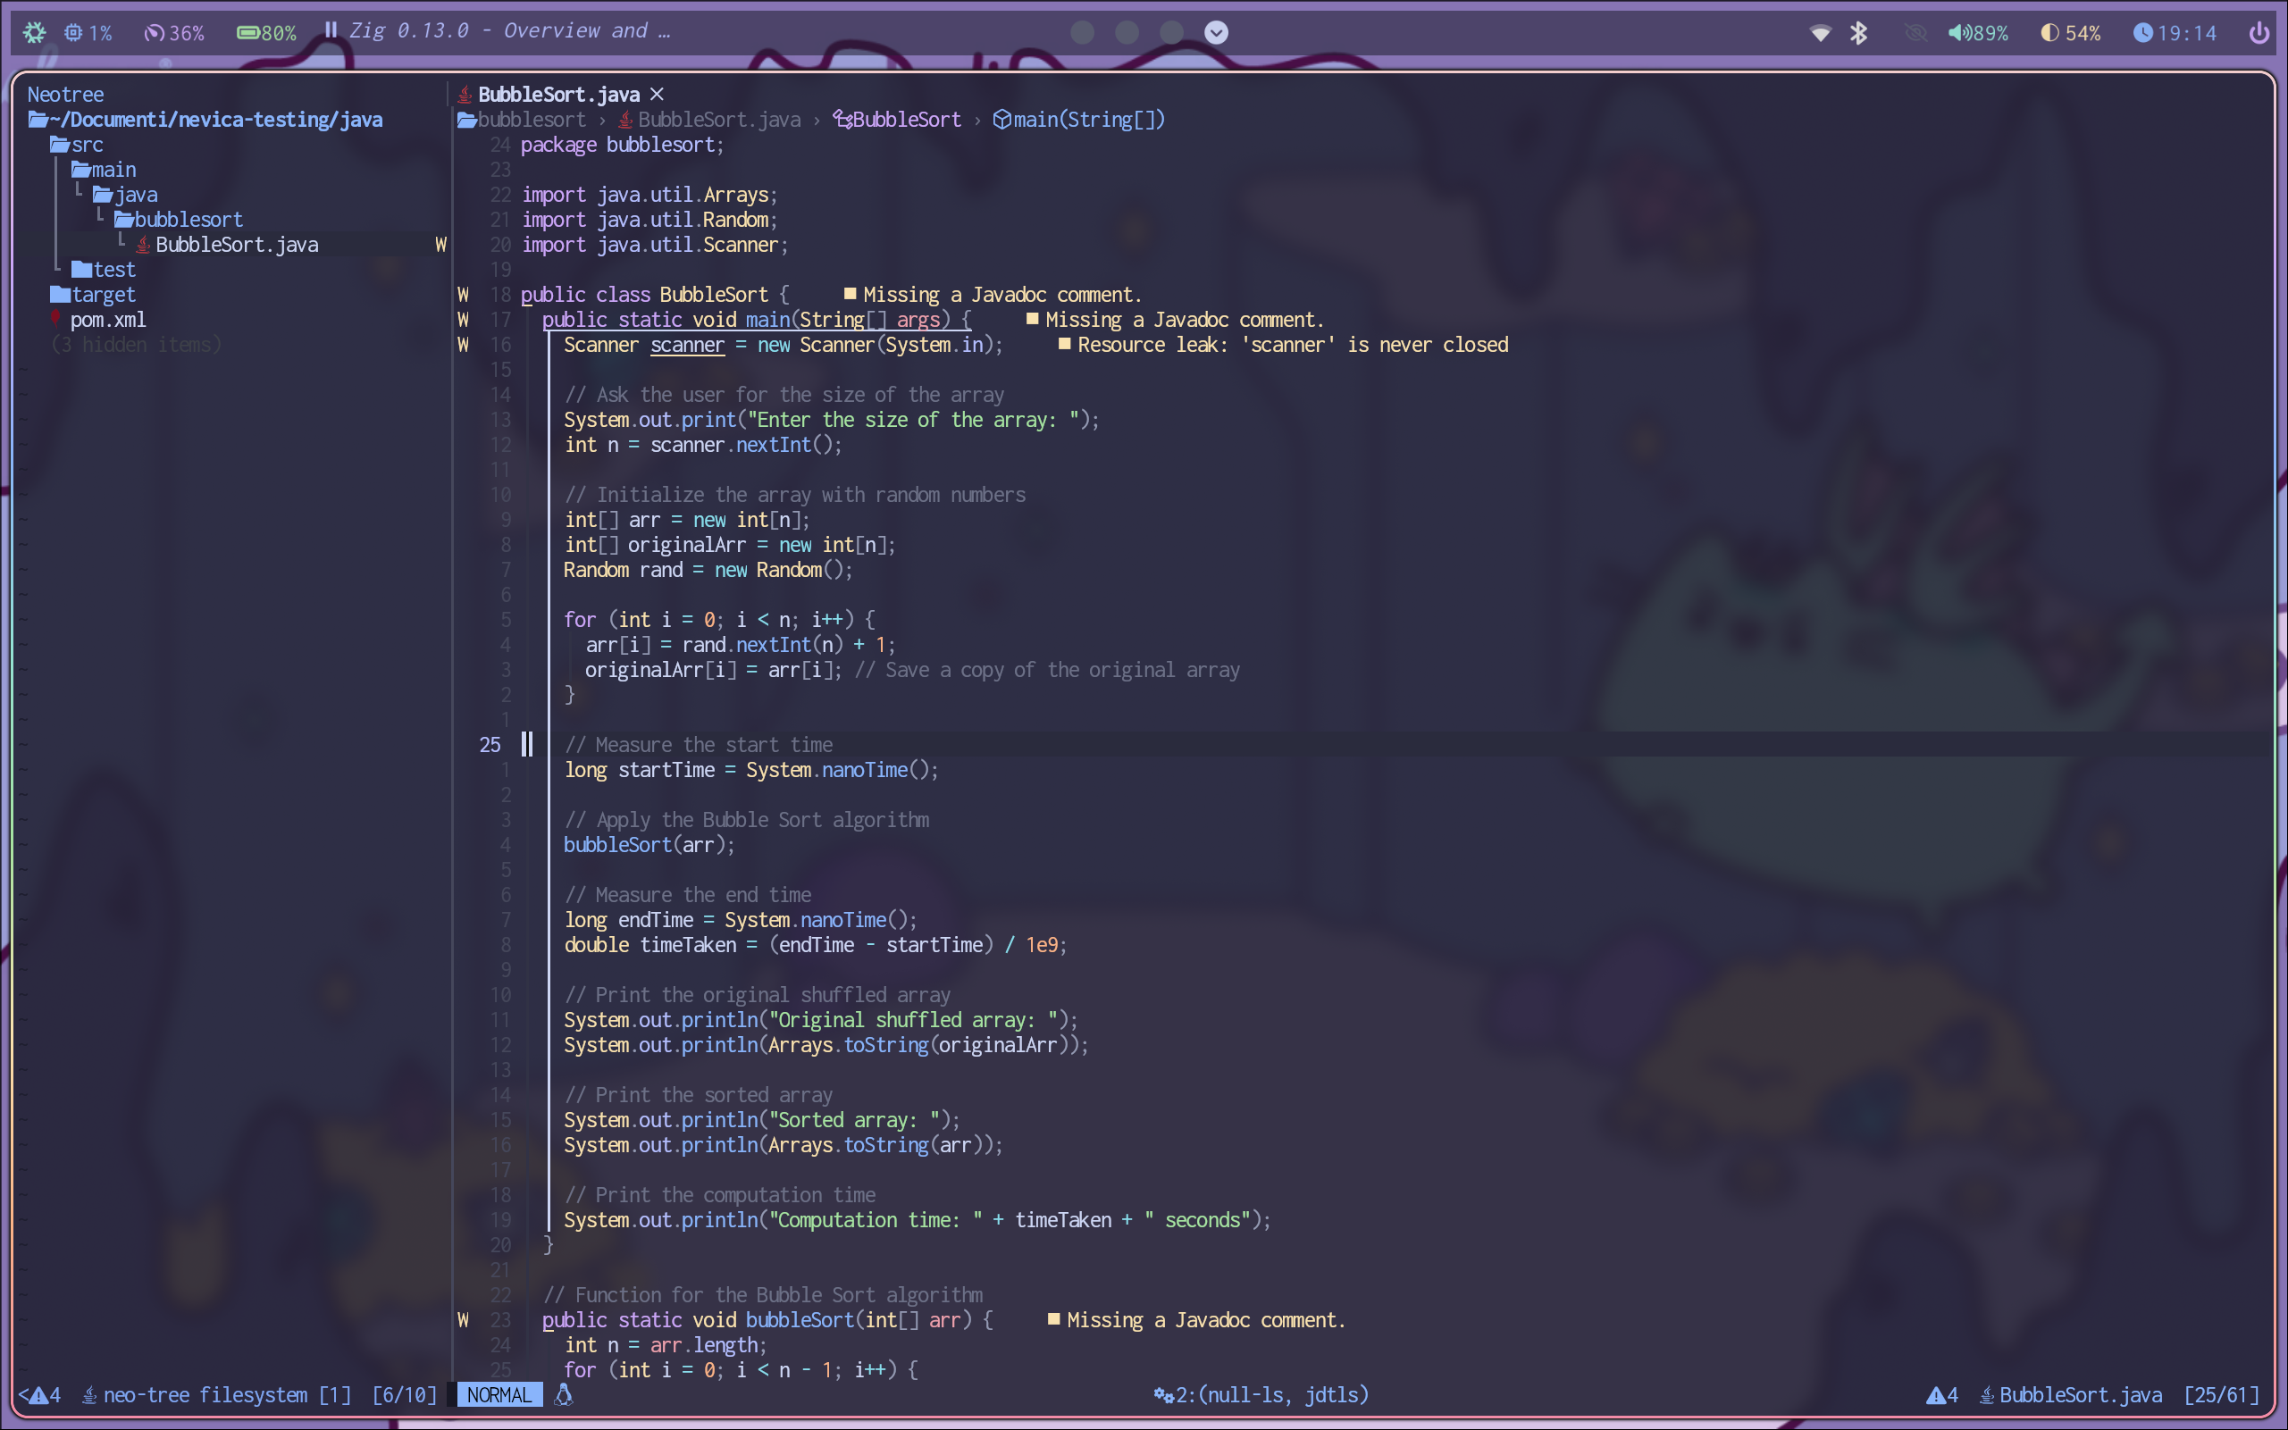2288x1430 pixels.
Task: Open the Bluetooth settings icon
Action: (1858, 33)
